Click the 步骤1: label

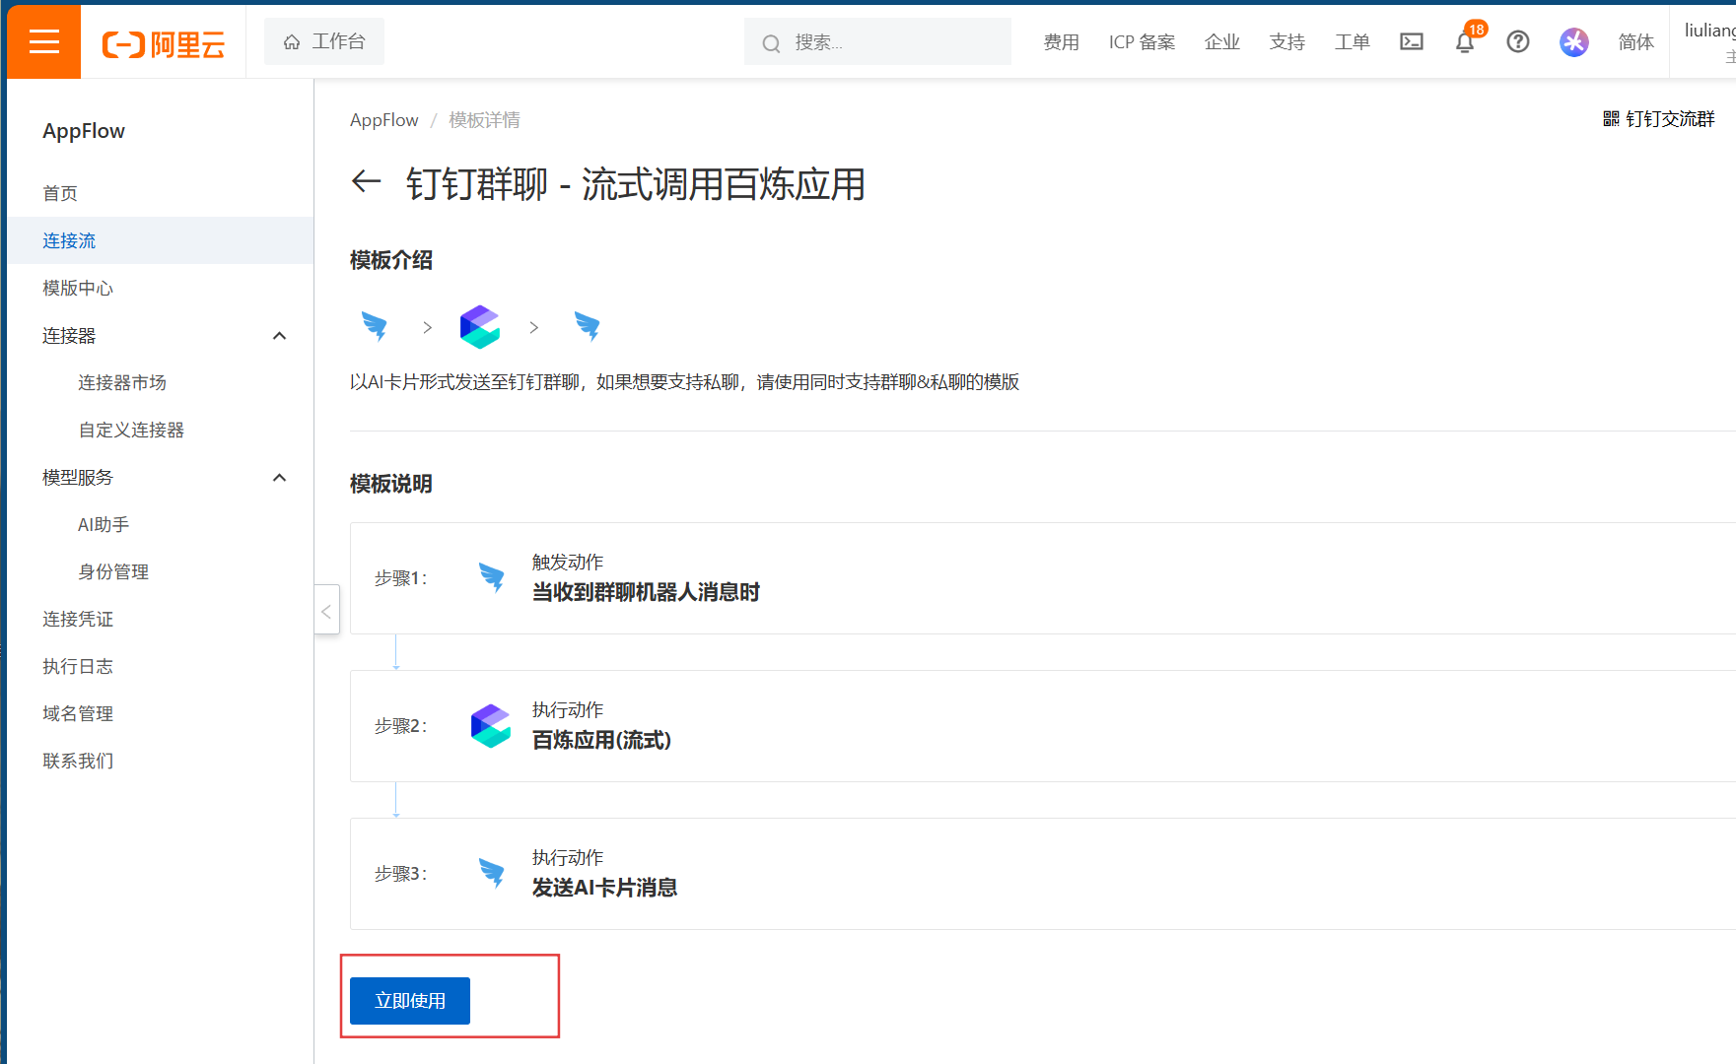tap(400, 578)
